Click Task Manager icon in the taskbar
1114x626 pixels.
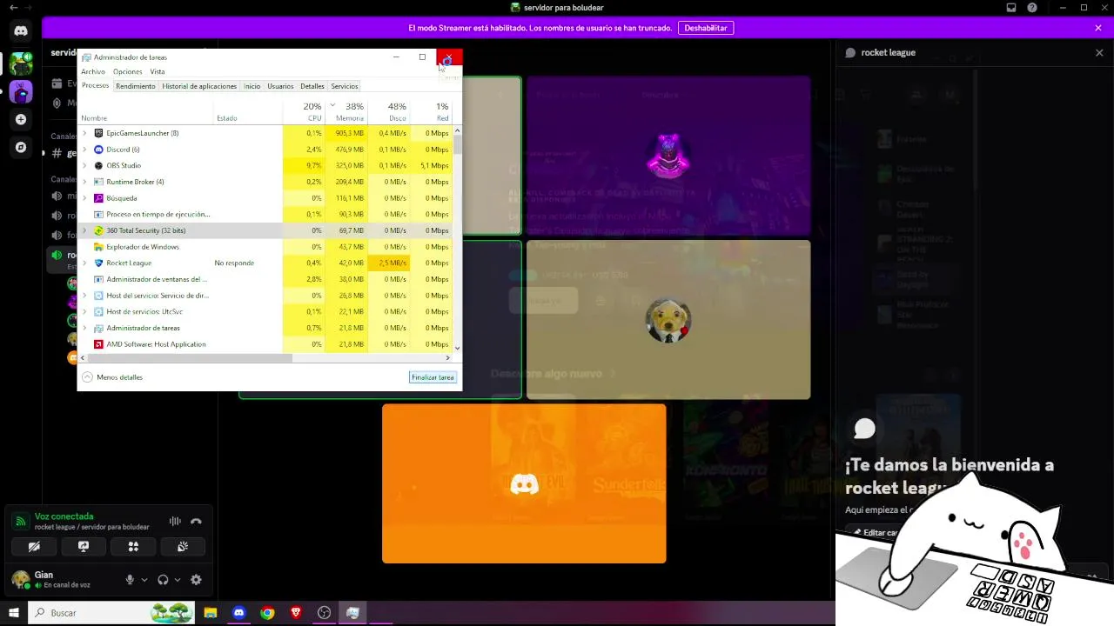tap(352, 613)
